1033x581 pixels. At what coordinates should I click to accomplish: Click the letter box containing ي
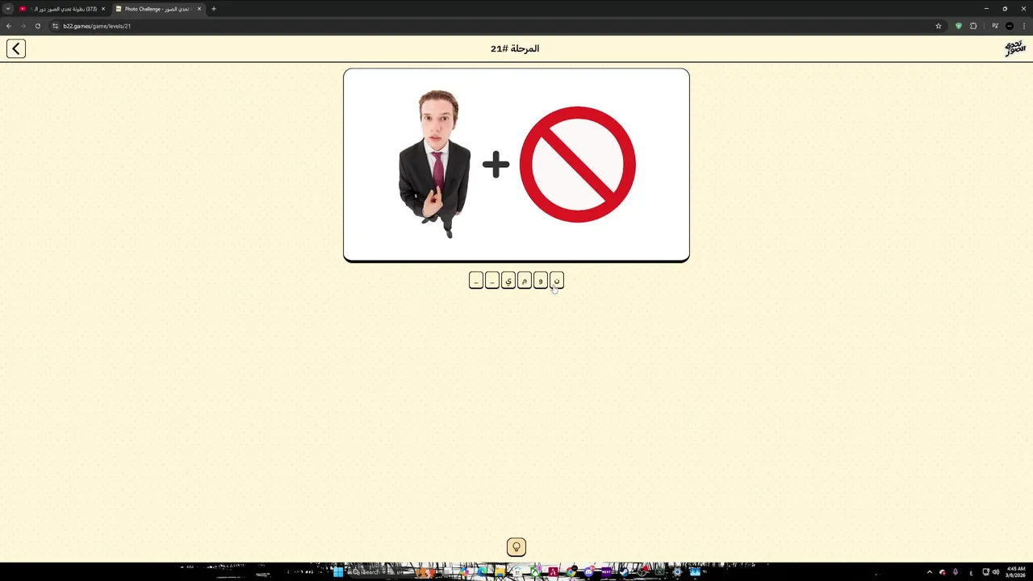508,280
